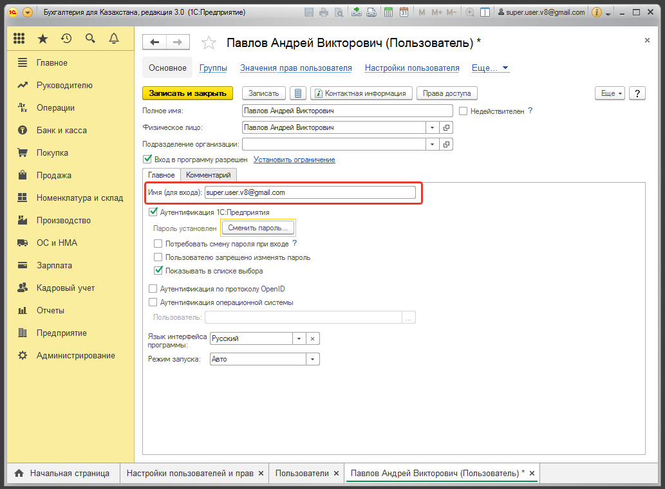Open the calculator icon in the title bar

388,12
